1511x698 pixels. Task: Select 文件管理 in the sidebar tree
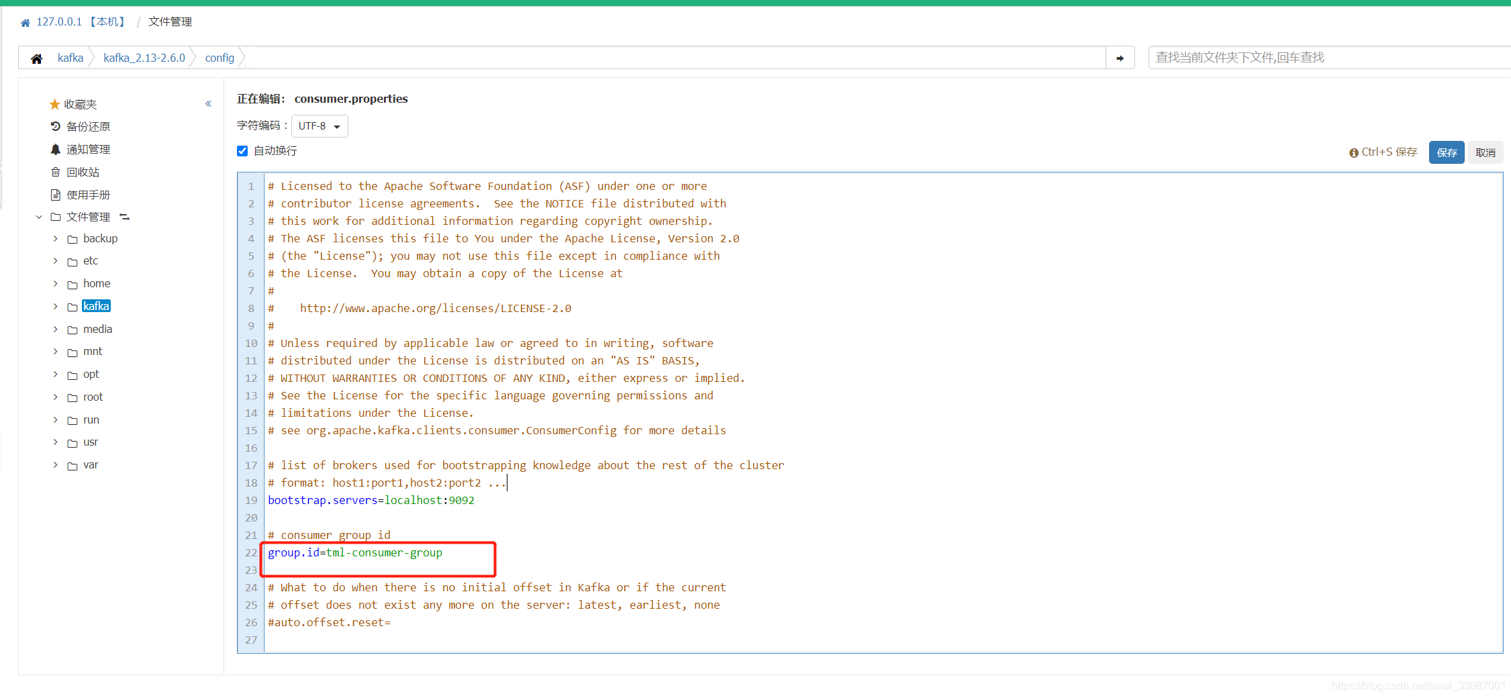coord(89,217)
